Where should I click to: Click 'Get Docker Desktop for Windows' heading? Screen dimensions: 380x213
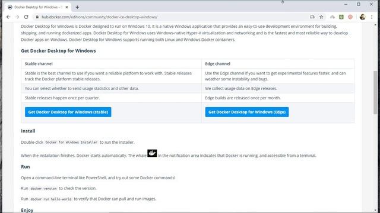tap(58, 51)
